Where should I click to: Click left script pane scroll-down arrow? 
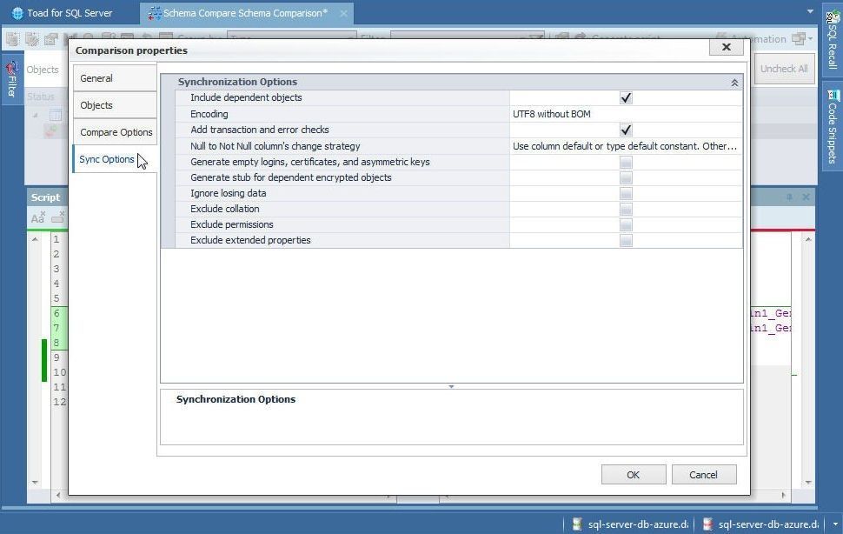35,483
